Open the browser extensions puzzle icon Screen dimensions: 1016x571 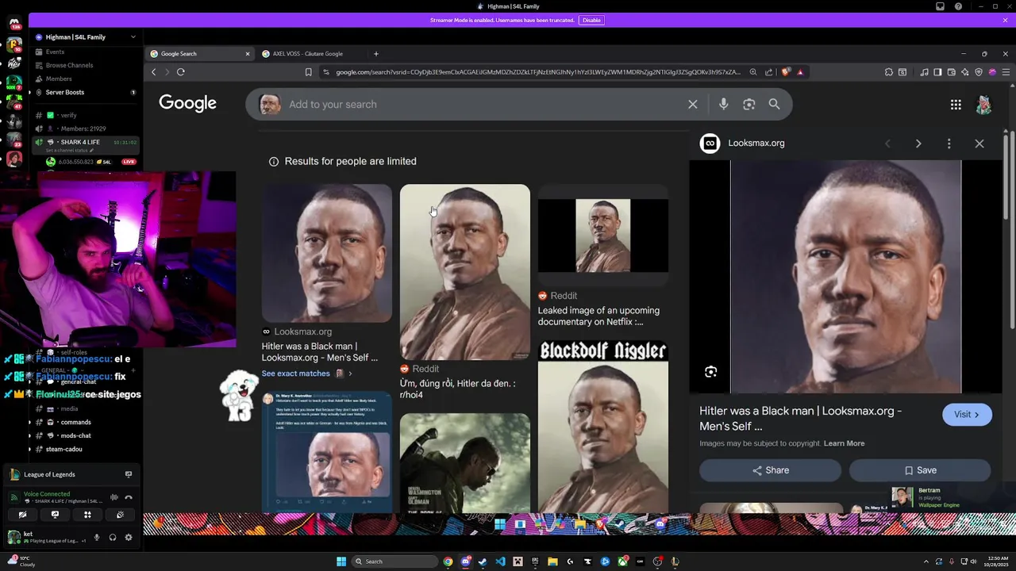click(889, 72)
